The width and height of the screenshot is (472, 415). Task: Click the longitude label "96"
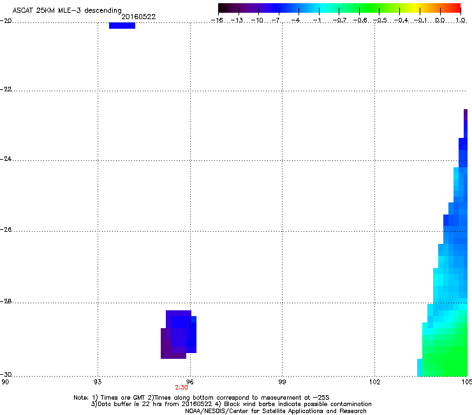tap(190, 382)
